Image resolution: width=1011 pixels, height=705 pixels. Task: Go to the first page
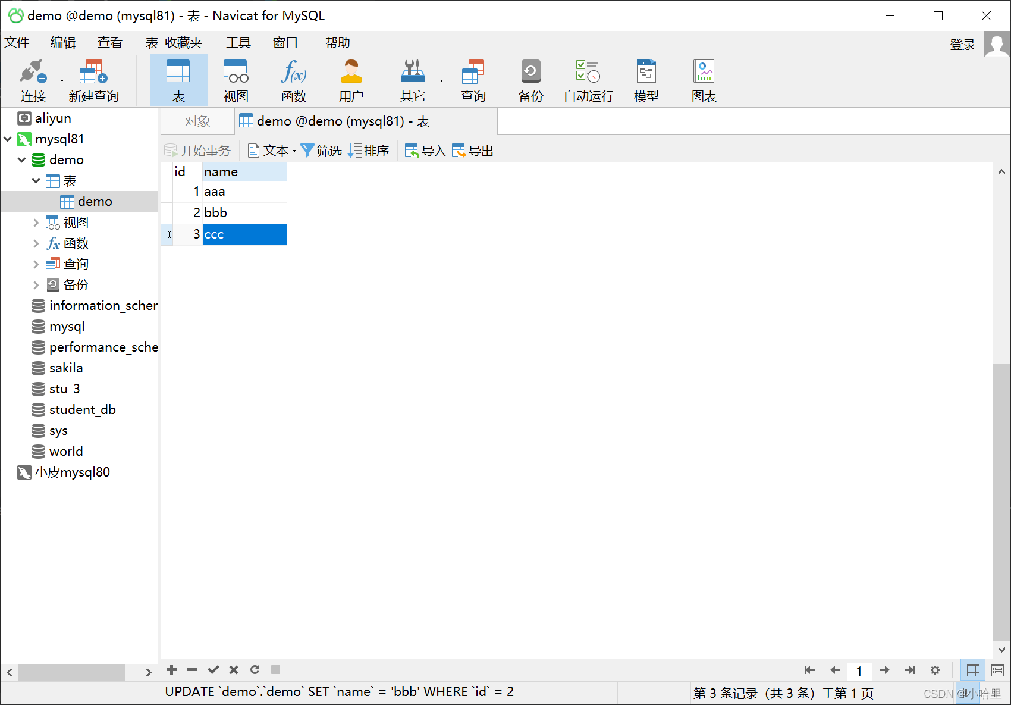[809, 670]
